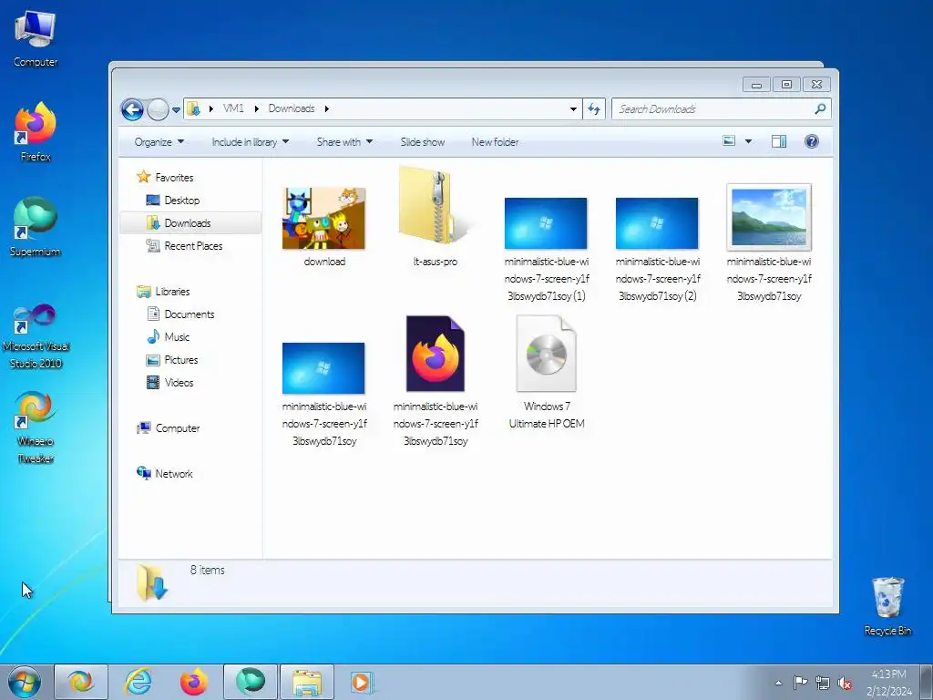933x700 pixels.
Task: Open the Share with menu
Action: point(344,141)
